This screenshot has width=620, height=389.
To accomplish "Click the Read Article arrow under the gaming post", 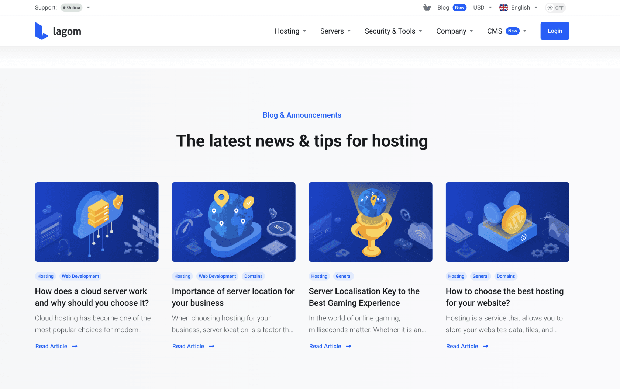I will coord(348,346).
